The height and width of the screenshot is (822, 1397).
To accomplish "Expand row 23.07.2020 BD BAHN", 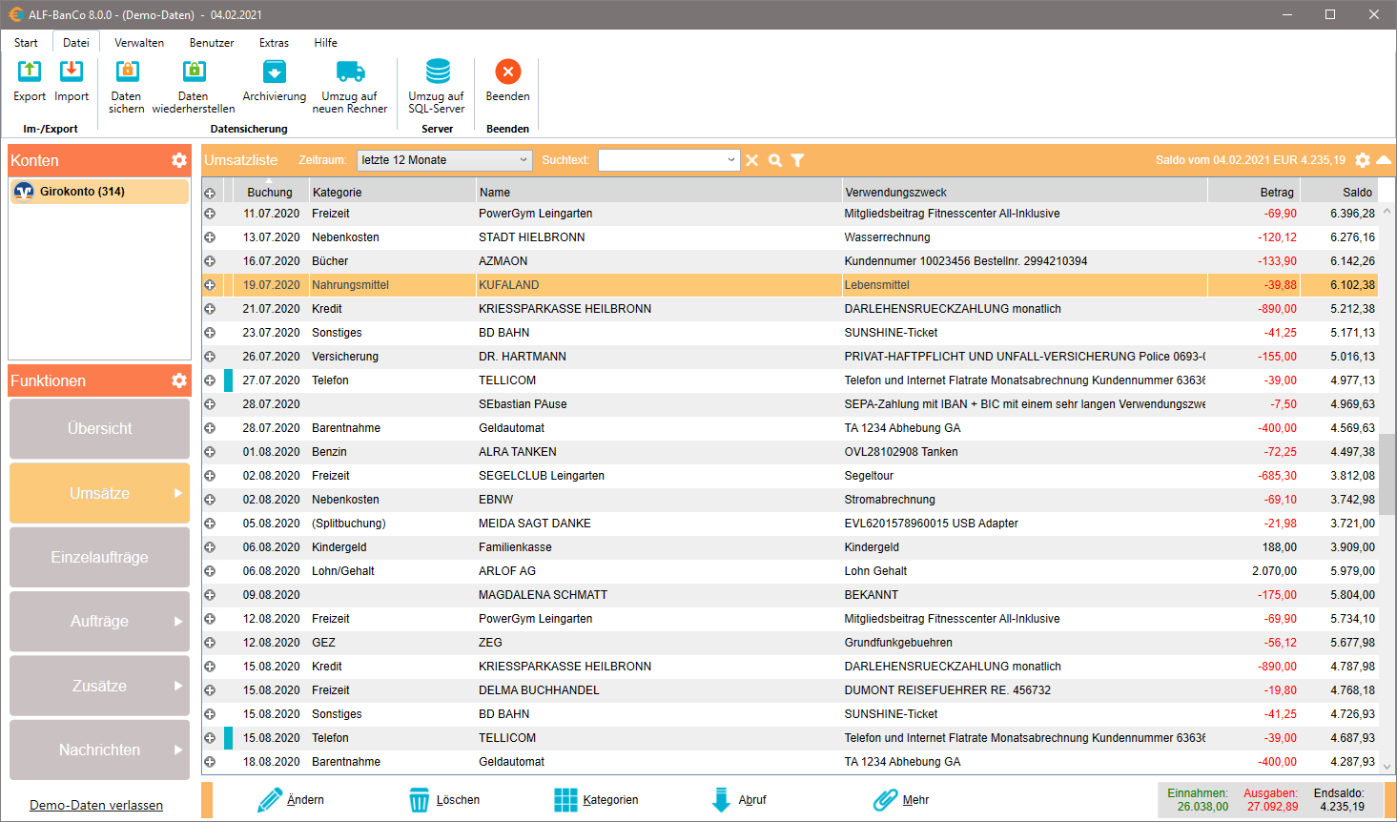I will pyautogui.click(x=210, y=333).
